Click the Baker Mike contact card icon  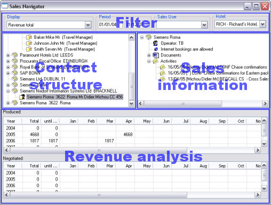point(29,37)
